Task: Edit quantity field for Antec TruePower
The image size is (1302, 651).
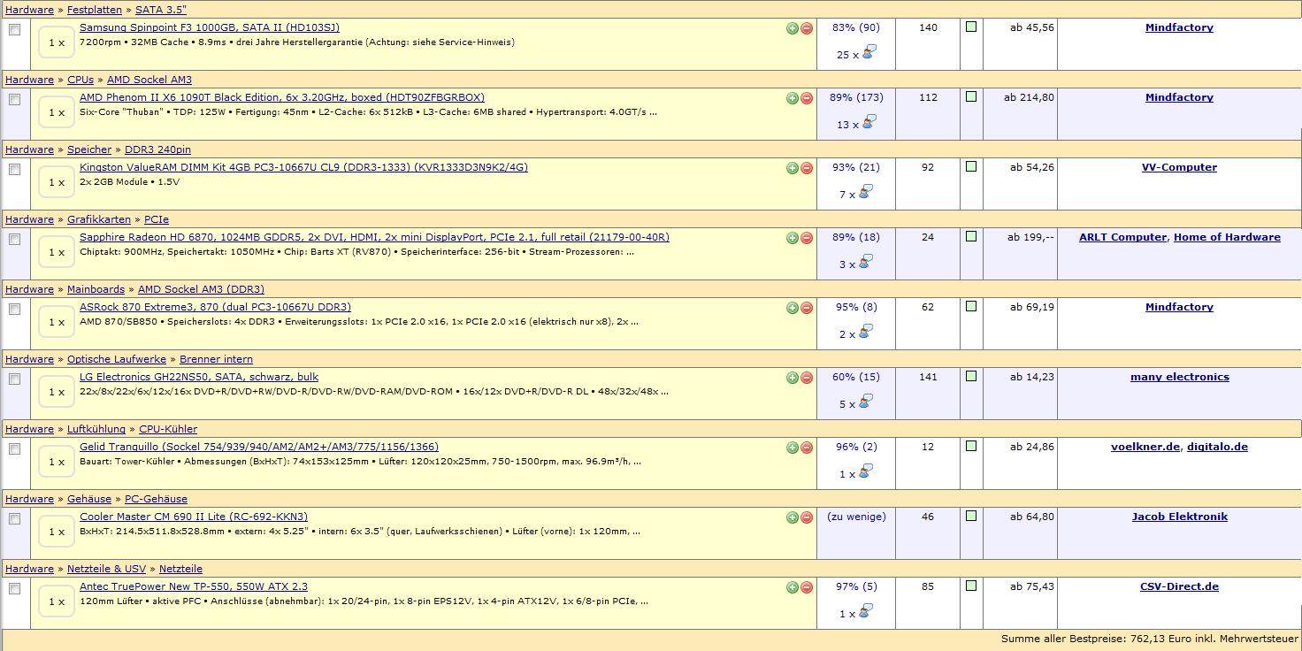Action: click(x=57, y=601)
